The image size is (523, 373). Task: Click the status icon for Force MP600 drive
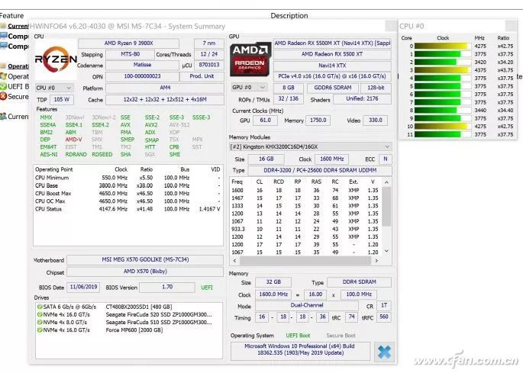click(38, 330)
